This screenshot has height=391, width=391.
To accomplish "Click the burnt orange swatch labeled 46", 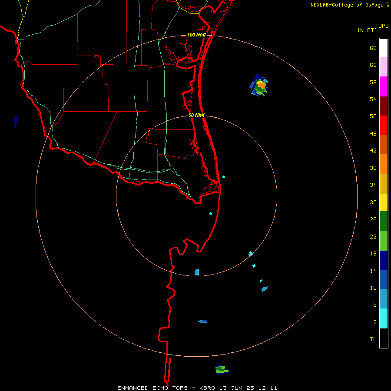I will pos(384,144).
